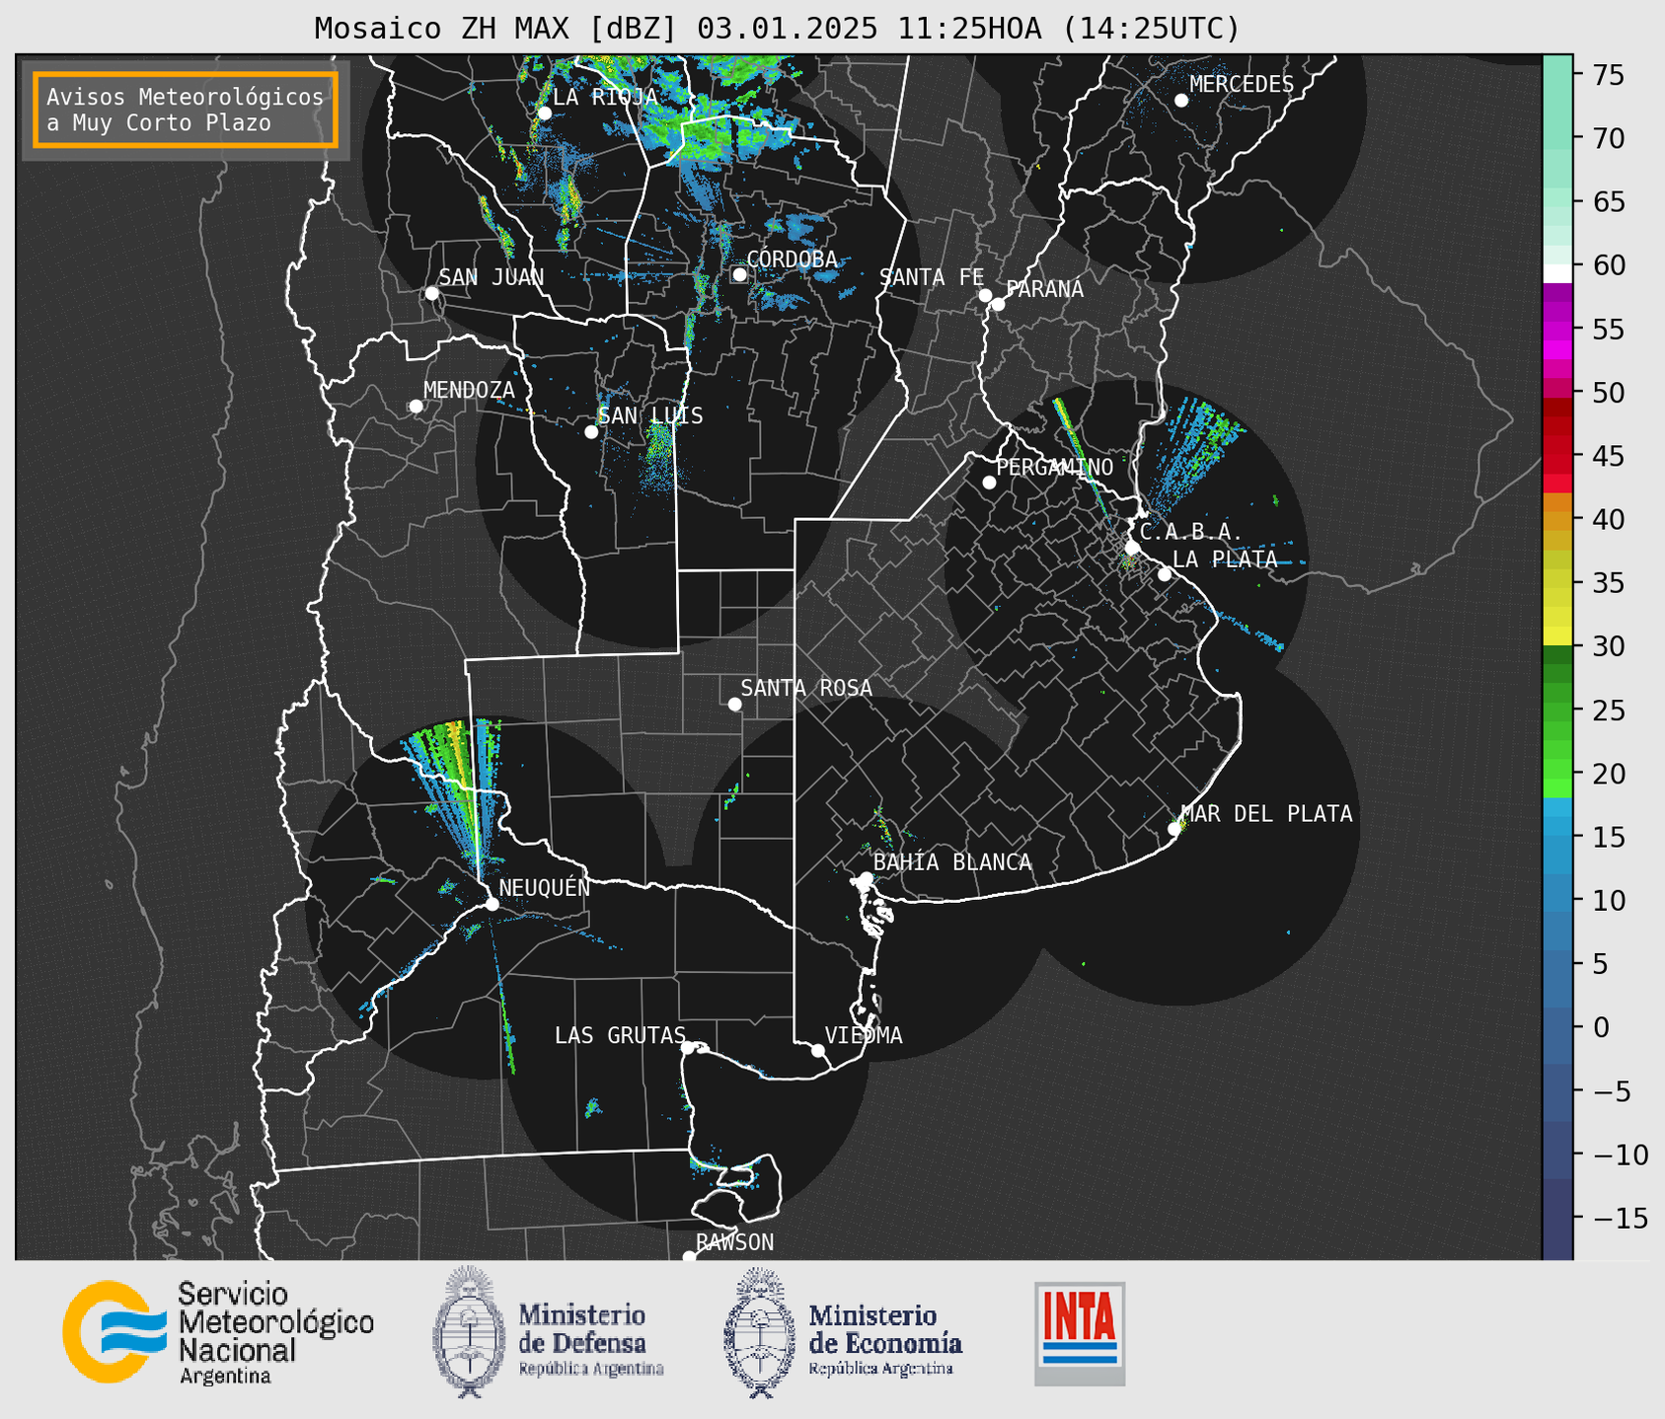
Task: Click the La Rioja city marker
Action: tap(545, 113)
